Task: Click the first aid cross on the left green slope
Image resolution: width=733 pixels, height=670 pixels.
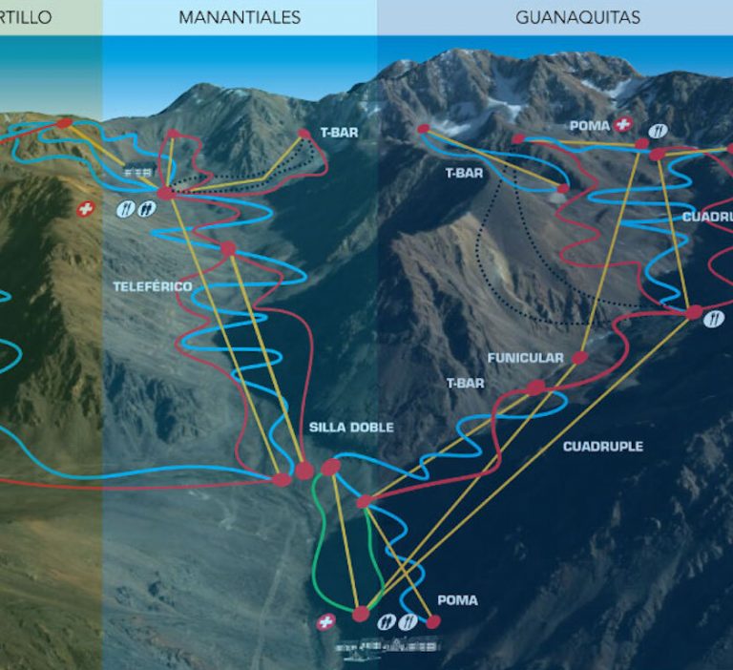Action: click(x=85, y=209)
